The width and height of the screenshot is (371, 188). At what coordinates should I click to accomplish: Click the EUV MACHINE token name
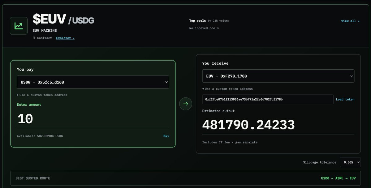pos(45,31)
